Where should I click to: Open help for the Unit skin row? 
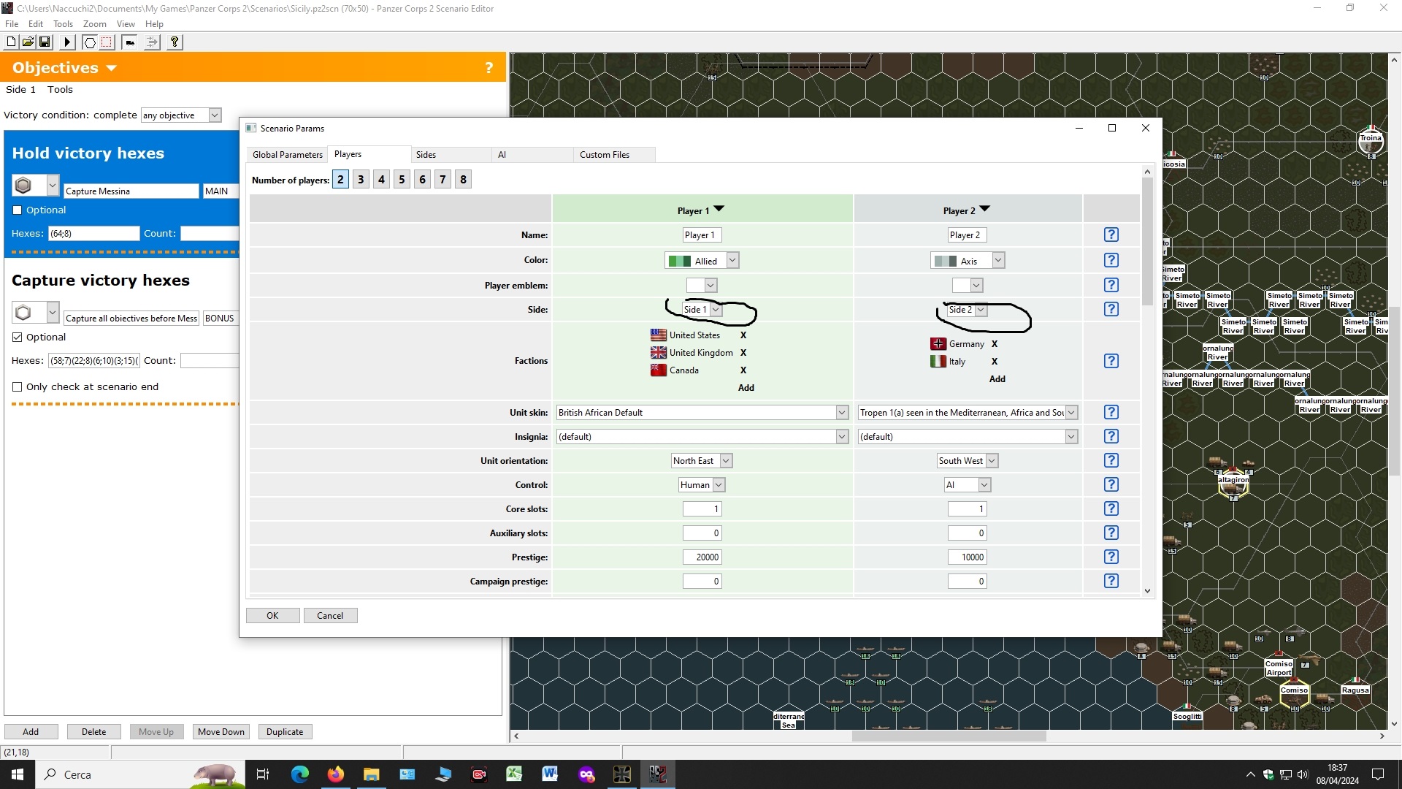1111,412
